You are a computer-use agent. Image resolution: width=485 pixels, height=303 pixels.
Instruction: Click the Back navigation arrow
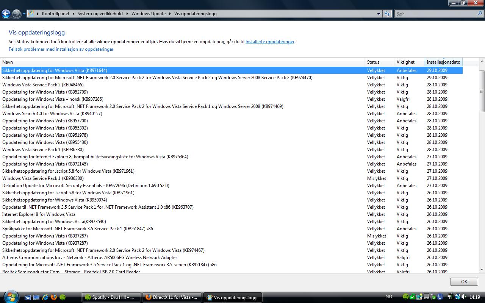(x=6, y=14)
